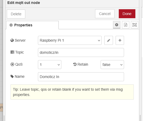The image size is (143, 121).
Task: Open the QoS dropdown set to 1
Action: (50, 65)
